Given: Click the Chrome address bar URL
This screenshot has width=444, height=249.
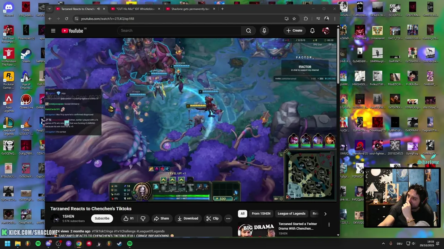Looking at the screenshot, I should 108,19.
